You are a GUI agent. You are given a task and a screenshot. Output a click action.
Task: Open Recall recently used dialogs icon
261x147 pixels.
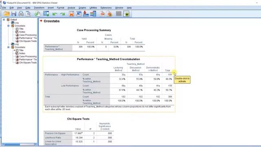click(46, 14)
